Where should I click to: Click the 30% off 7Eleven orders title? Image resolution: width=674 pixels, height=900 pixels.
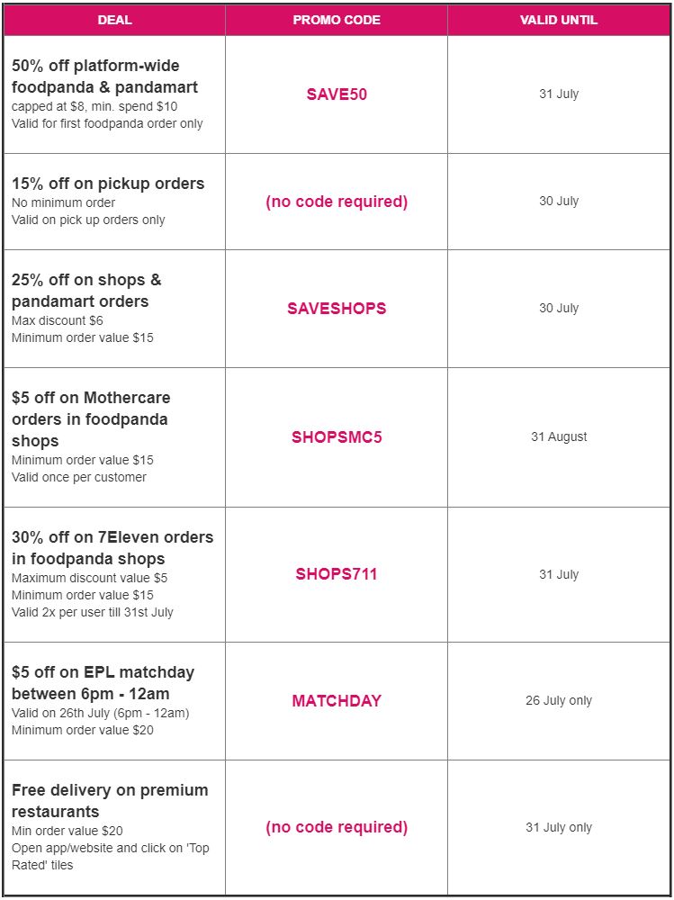(x=112, y=547)
